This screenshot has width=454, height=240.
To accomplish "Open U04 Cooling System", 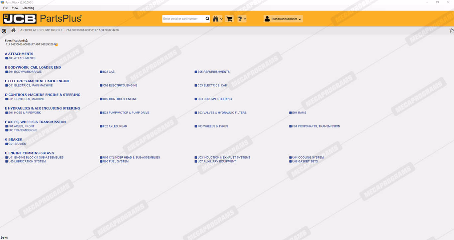I will pyautogui.click(x=306, y=157).
